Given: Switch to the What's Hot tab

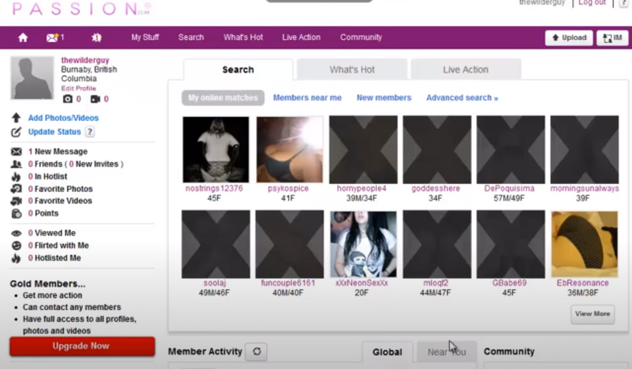Looking at the screenshot, I should [352, 70].
